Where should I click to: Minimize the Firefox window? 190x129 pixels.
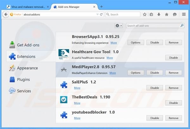[x=170, y=2]
